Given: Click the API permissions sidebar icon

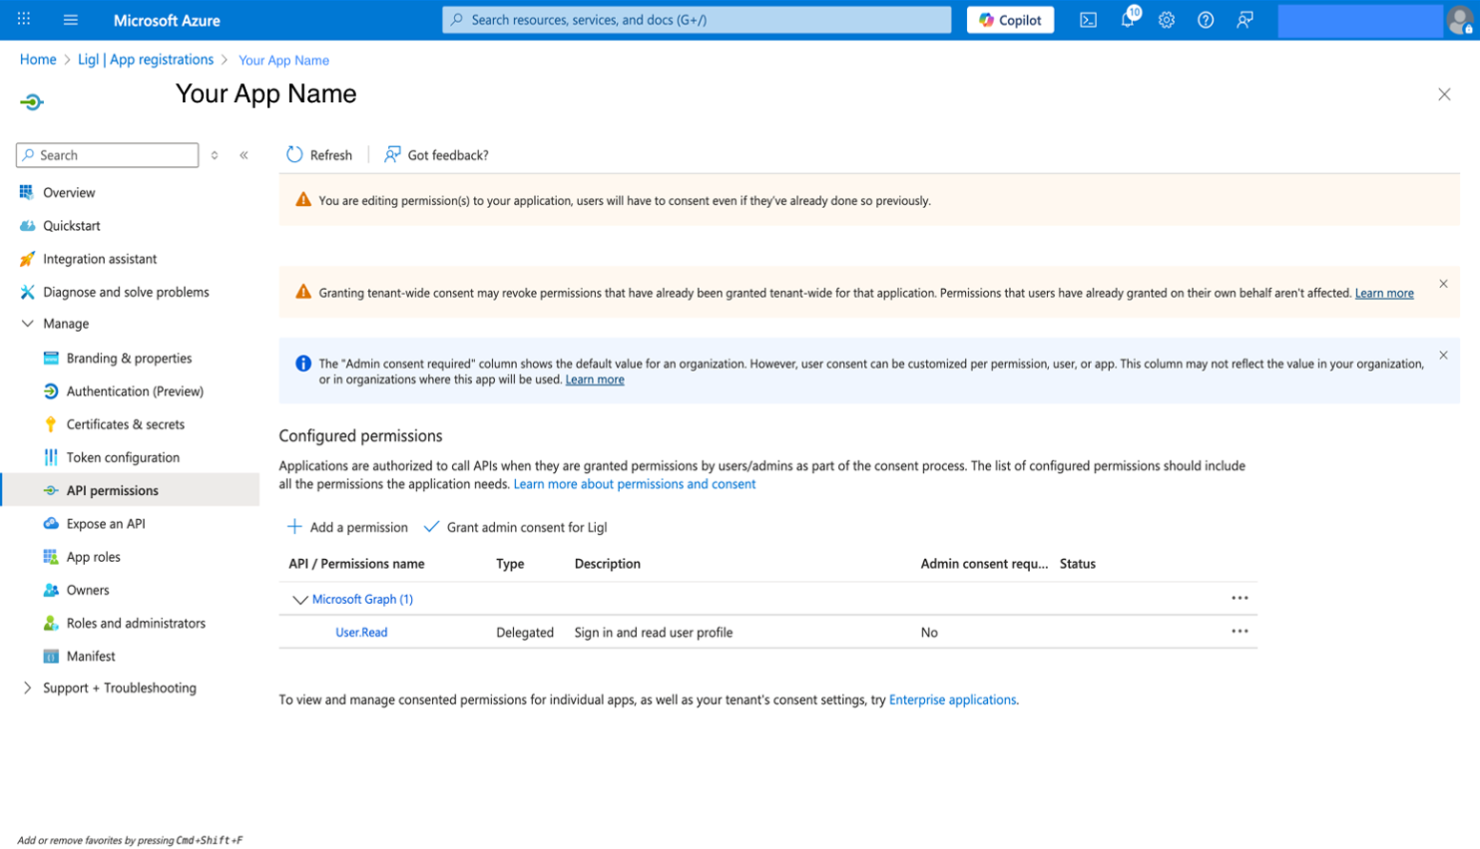Looking at the screenshot, I should (51, 490).
